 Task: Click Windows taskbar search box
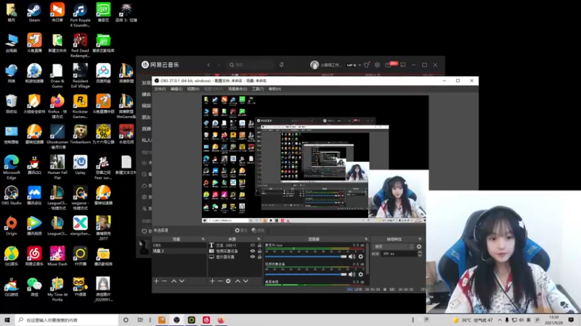point(67,320)
